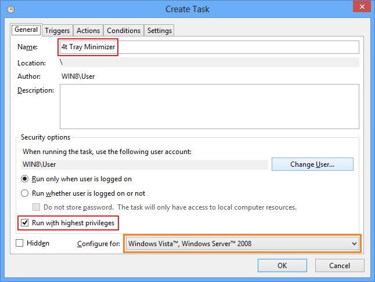Click the Name field with 4t Tray Minimizer
The height and width of the screenshot is (282, 375).
[x=209, y=47]
